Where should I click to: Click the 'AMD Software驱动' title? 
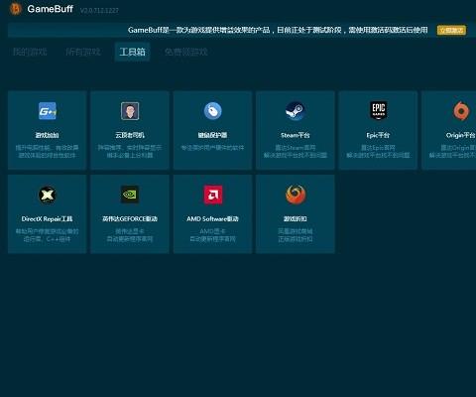[212, 219]
